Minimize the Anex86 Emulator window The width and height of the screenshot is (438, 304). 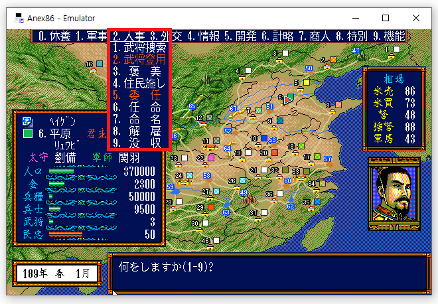pyautogui.click(x=356, y=18)
